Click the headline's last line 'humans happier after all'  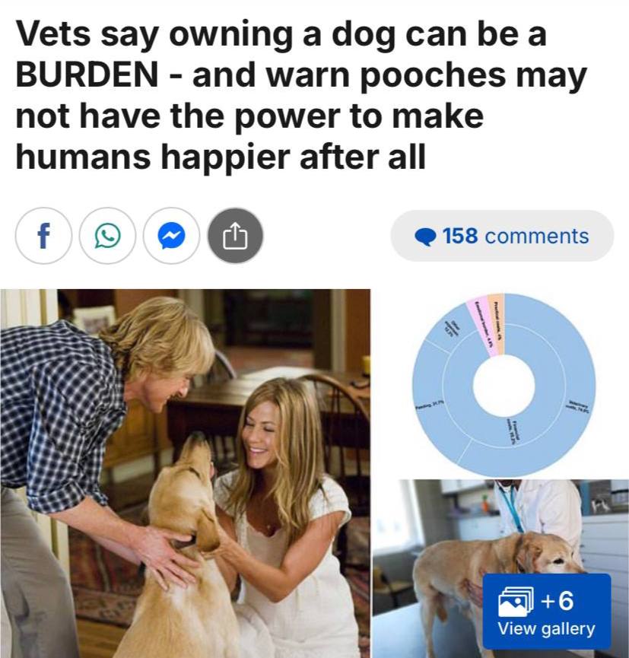tap(221, 157)
